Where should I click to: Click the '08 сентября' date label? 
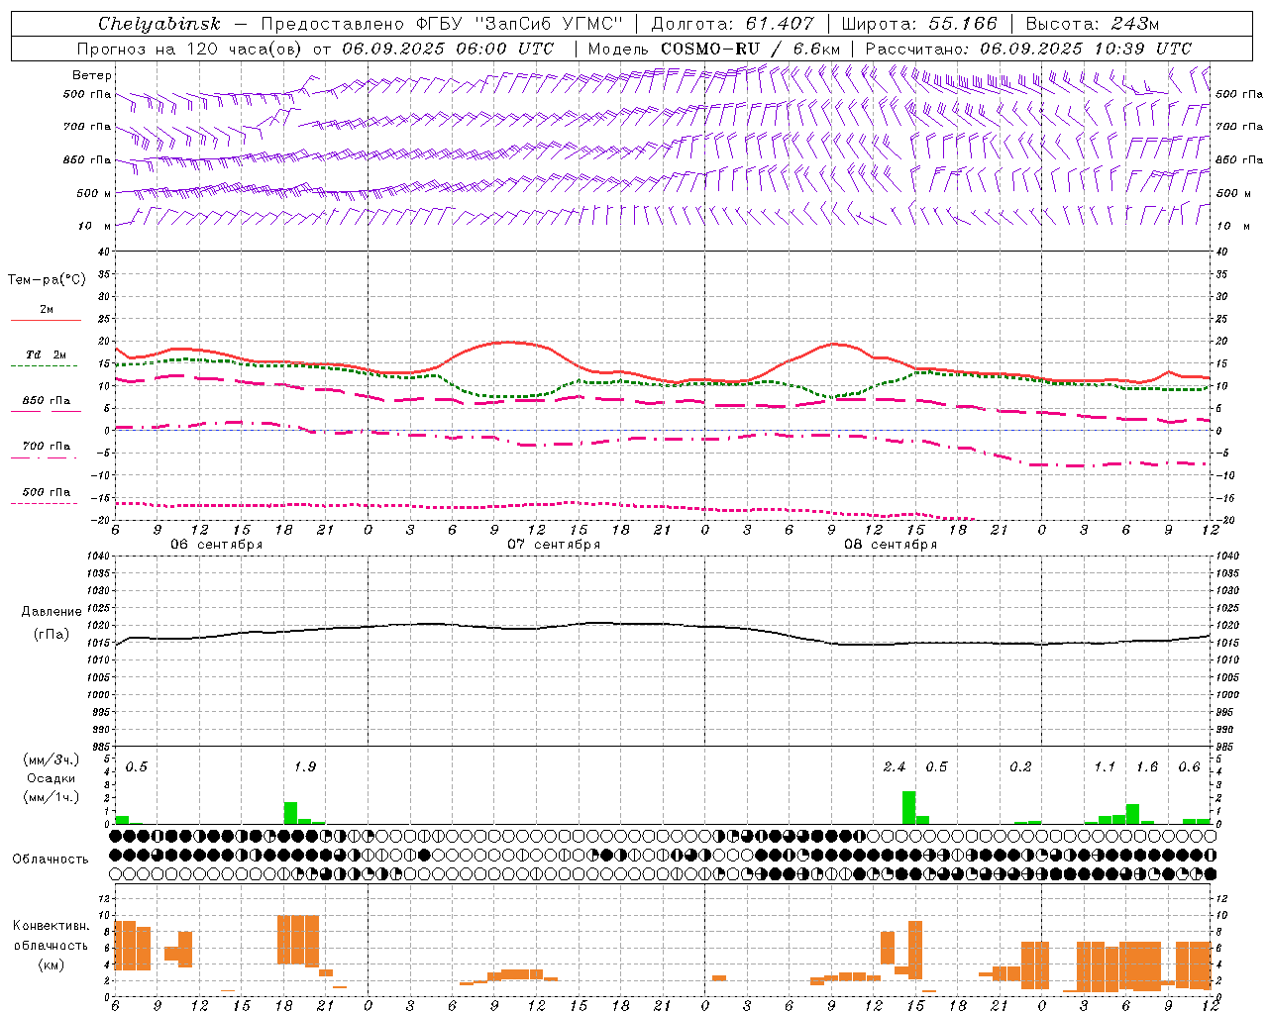(x=891, y=545)
